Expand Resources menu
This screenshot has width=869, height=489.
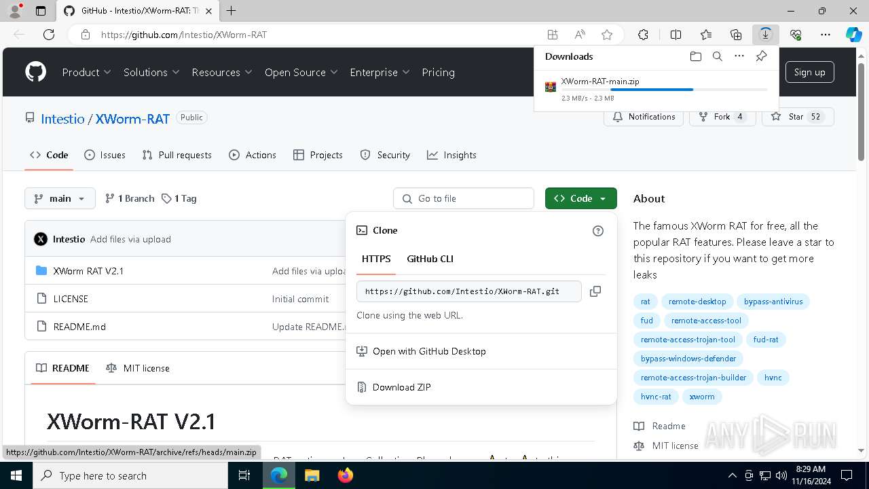tap(222, 72)
